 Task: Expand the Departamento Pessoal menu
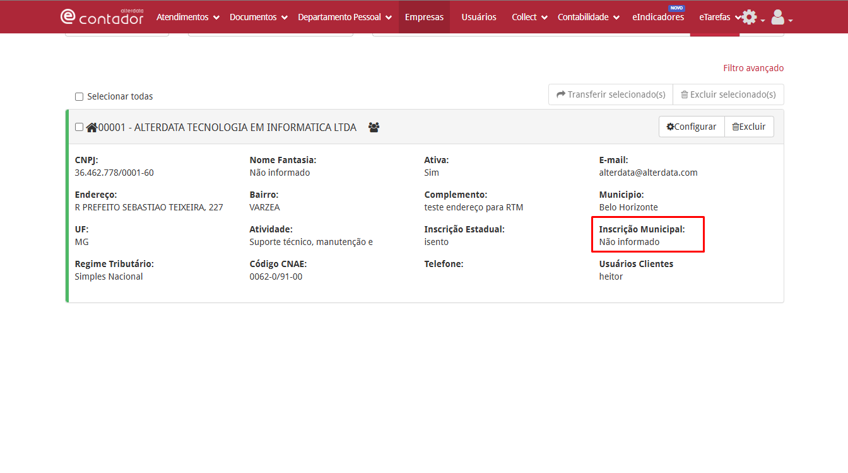click(345, 17)
